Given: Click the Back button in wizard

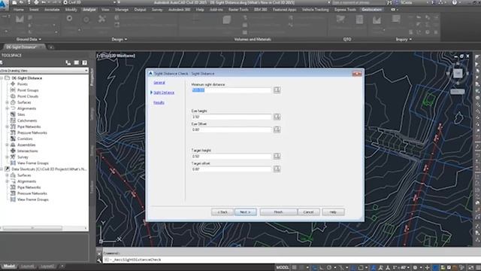Looking at the screenshot, I should point(222,212).
